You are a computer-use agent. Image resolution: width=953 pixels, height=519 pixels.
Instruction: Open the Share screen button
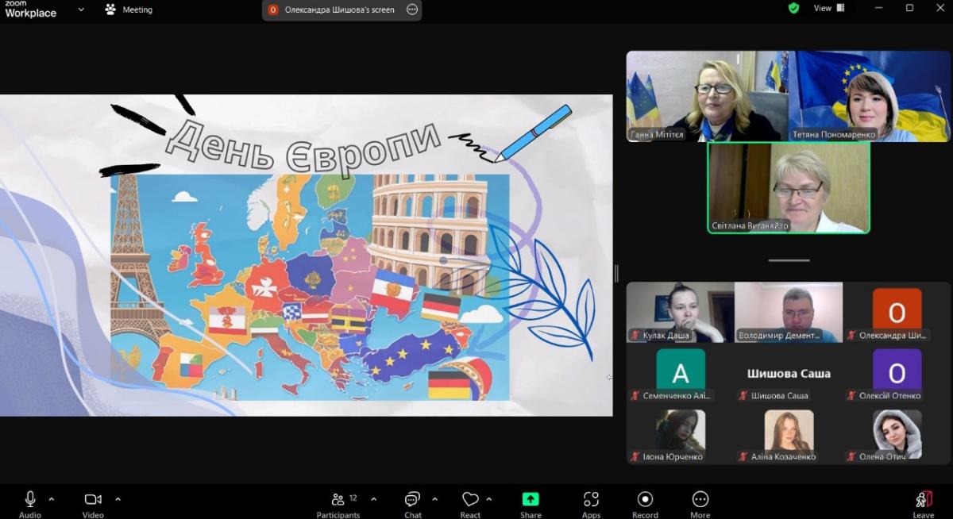point(531,500)
